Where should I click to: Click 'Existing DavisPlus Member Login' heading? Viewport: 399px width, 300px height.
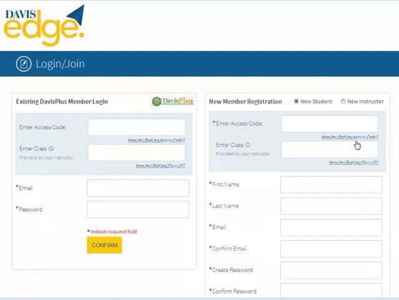coord(62,102)
